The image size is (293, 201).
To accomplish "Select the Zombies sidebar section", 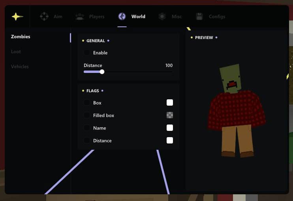I will (x=21, y=37).
